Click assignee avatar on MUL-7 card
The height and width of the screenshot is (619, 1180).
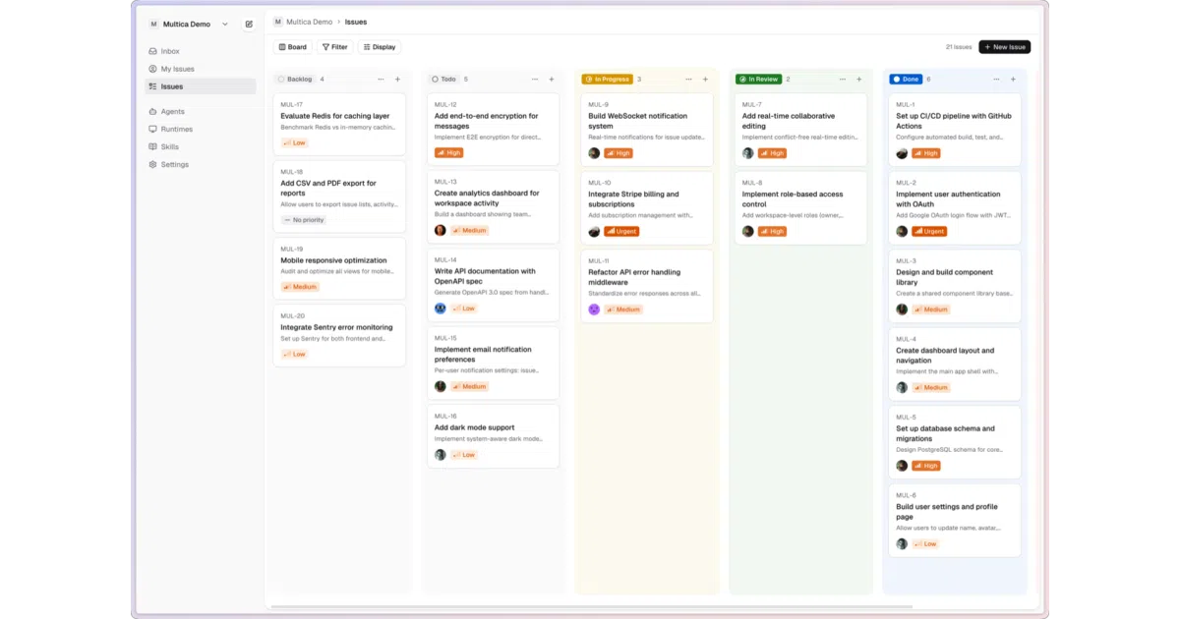[748, 153]
